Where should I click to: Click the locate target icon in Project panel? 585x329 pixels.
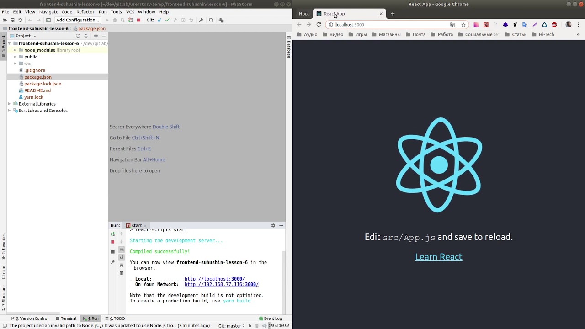78,36
